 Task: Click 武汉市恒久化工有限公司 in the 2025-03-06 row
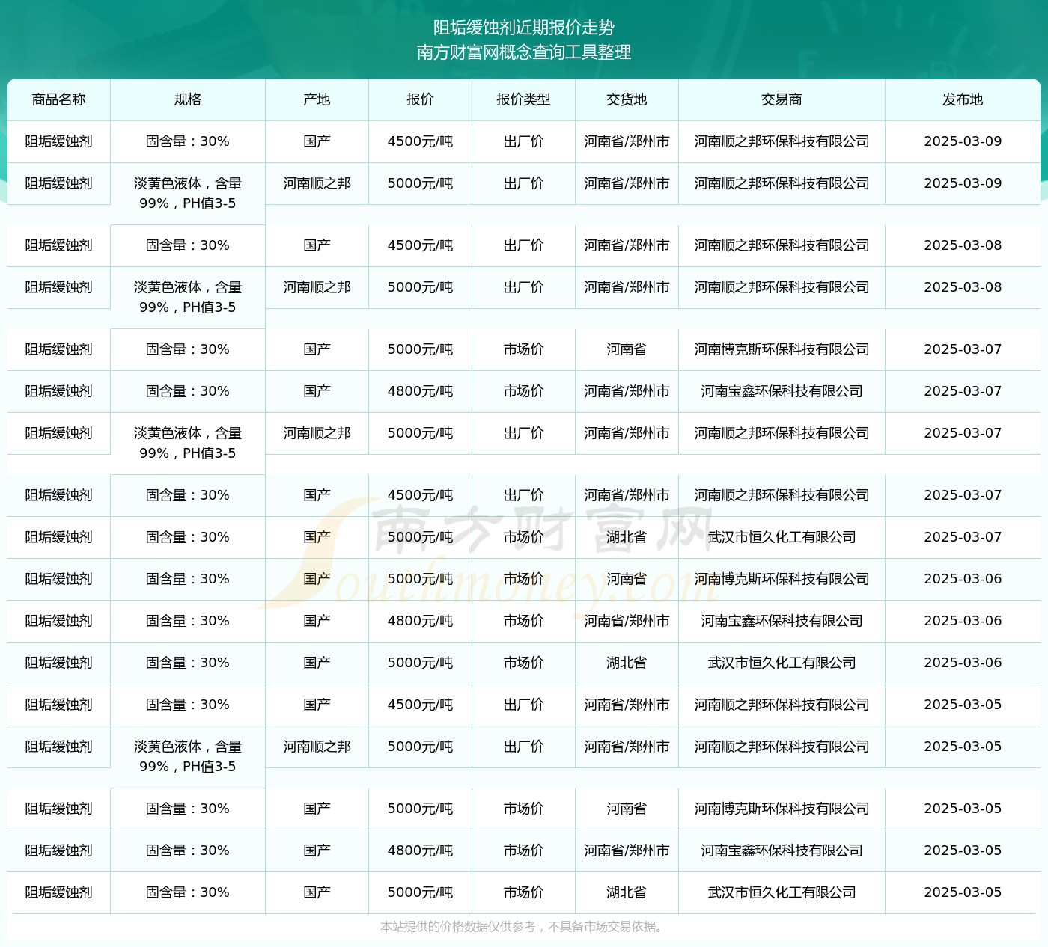782,663
